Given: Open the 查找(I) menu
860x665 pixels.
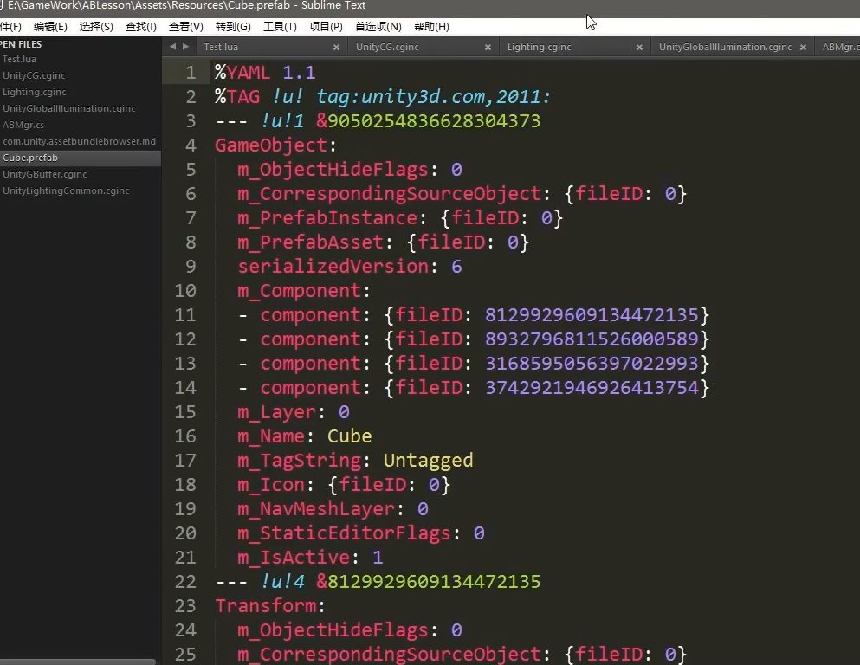Looking at the screenshot, I should (141, 26).
